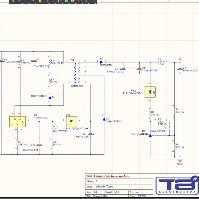Select the author text 'Almude Tupac'
199x199 pixels.
coord(105,186)
